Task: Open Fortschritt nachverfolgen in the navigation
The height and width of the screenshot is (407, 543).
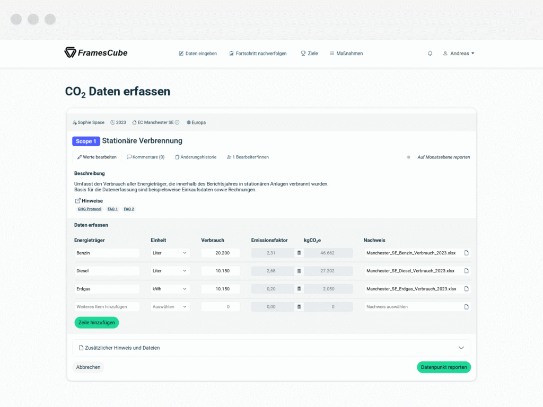Action: (258, 54)
